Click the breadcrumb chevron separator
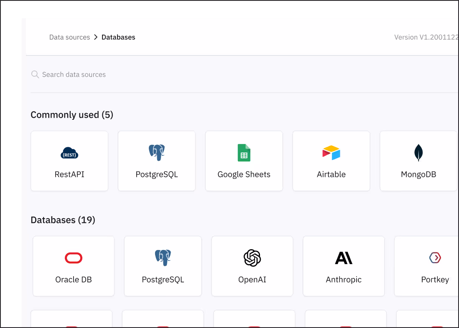 96,37
